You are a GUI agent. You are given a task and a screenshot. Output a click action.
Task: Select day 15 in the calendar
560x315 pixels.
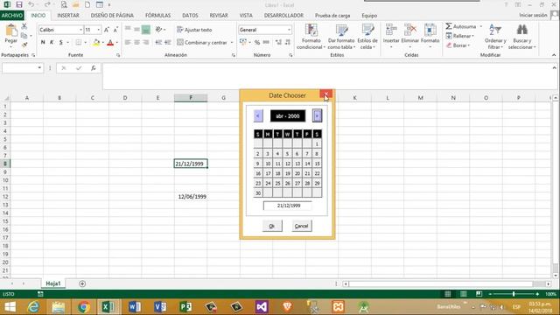point(317,164)
